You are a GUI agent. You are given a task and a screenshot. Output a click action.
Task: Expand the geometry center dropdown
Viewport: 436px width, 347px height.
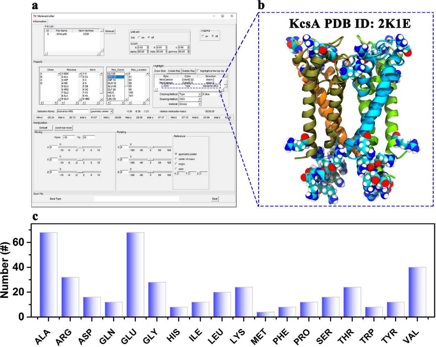coord(111,111)
